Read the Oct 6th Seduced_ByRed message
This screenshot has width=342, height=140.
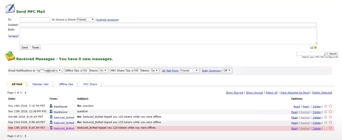click(294, 118)
